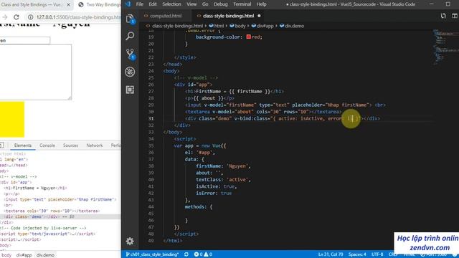The height and width of the screenshot is (258, 459).
Task: Select the textarea row in DevTools Elements
Action: 60,211
